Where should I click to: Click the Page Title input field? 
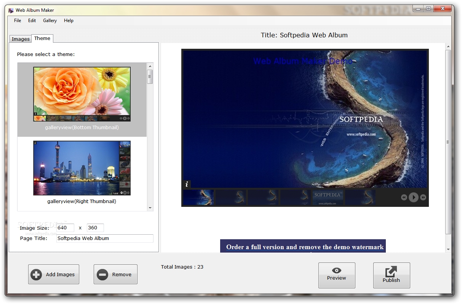(x=105, y=238)
